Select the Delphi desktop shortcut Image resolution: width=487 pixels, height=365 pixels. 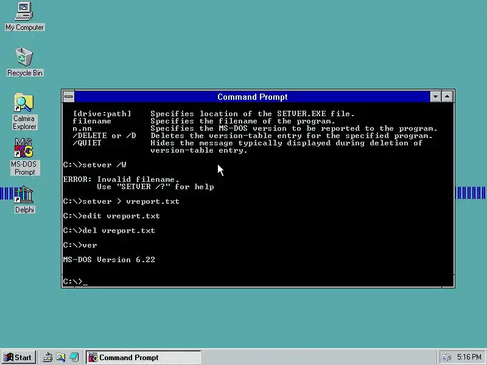point(24,200)
